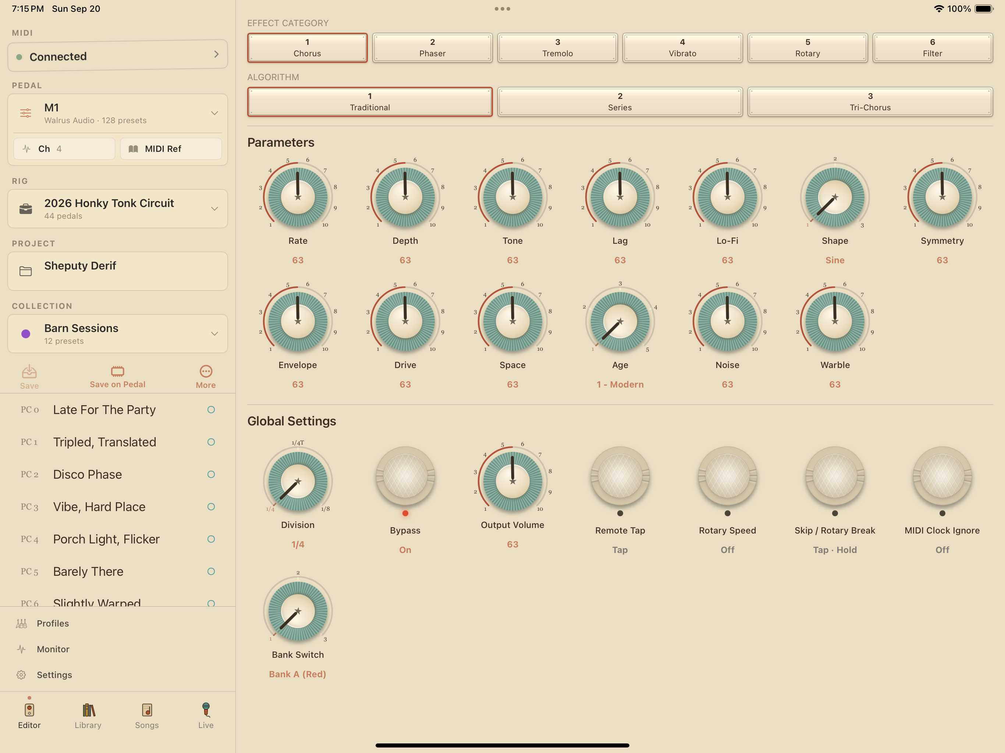Click the green MIDI connected status dot
The height and width of the screenshot is (753, 1005).
pos(19,57)
